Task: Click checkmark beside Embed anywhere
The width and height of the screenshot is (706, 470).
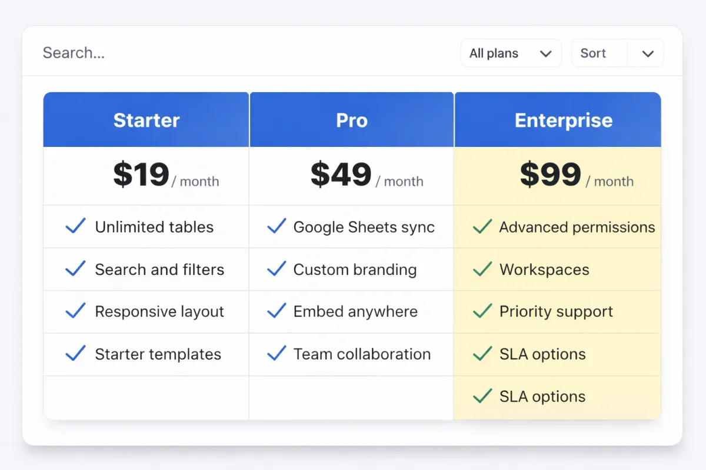Action: click(277, 311)
